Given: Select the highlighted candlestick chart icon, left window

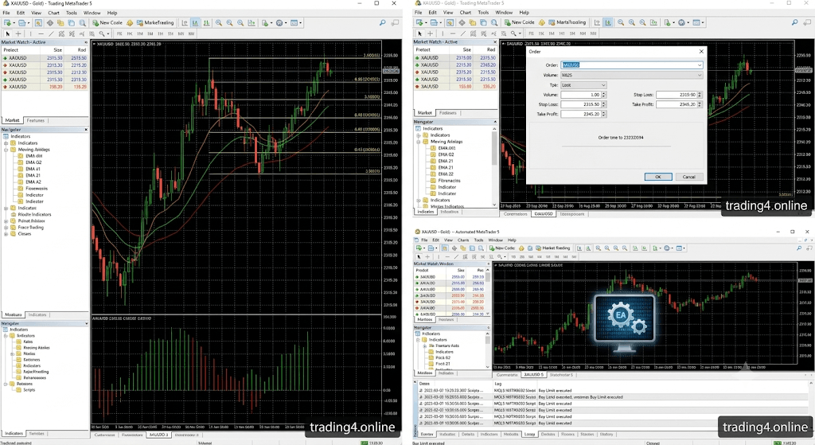Looking at the screenshot, I should coord(196,23).
